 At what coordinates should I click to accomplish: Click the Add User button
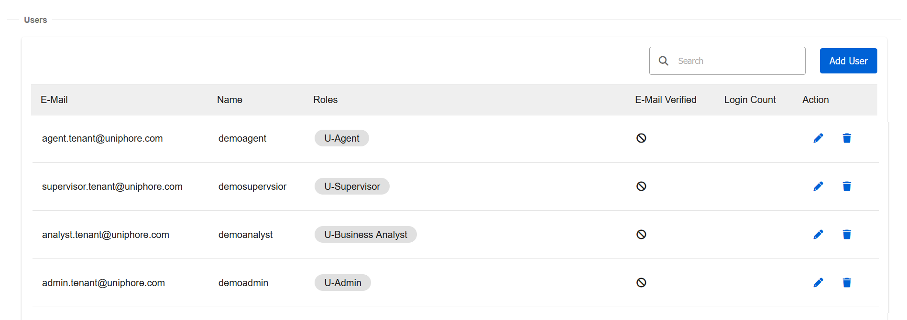848,61
